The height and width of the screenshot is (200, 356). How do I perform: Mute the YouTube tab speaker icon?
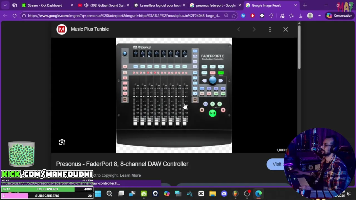[x=86, y=5]
